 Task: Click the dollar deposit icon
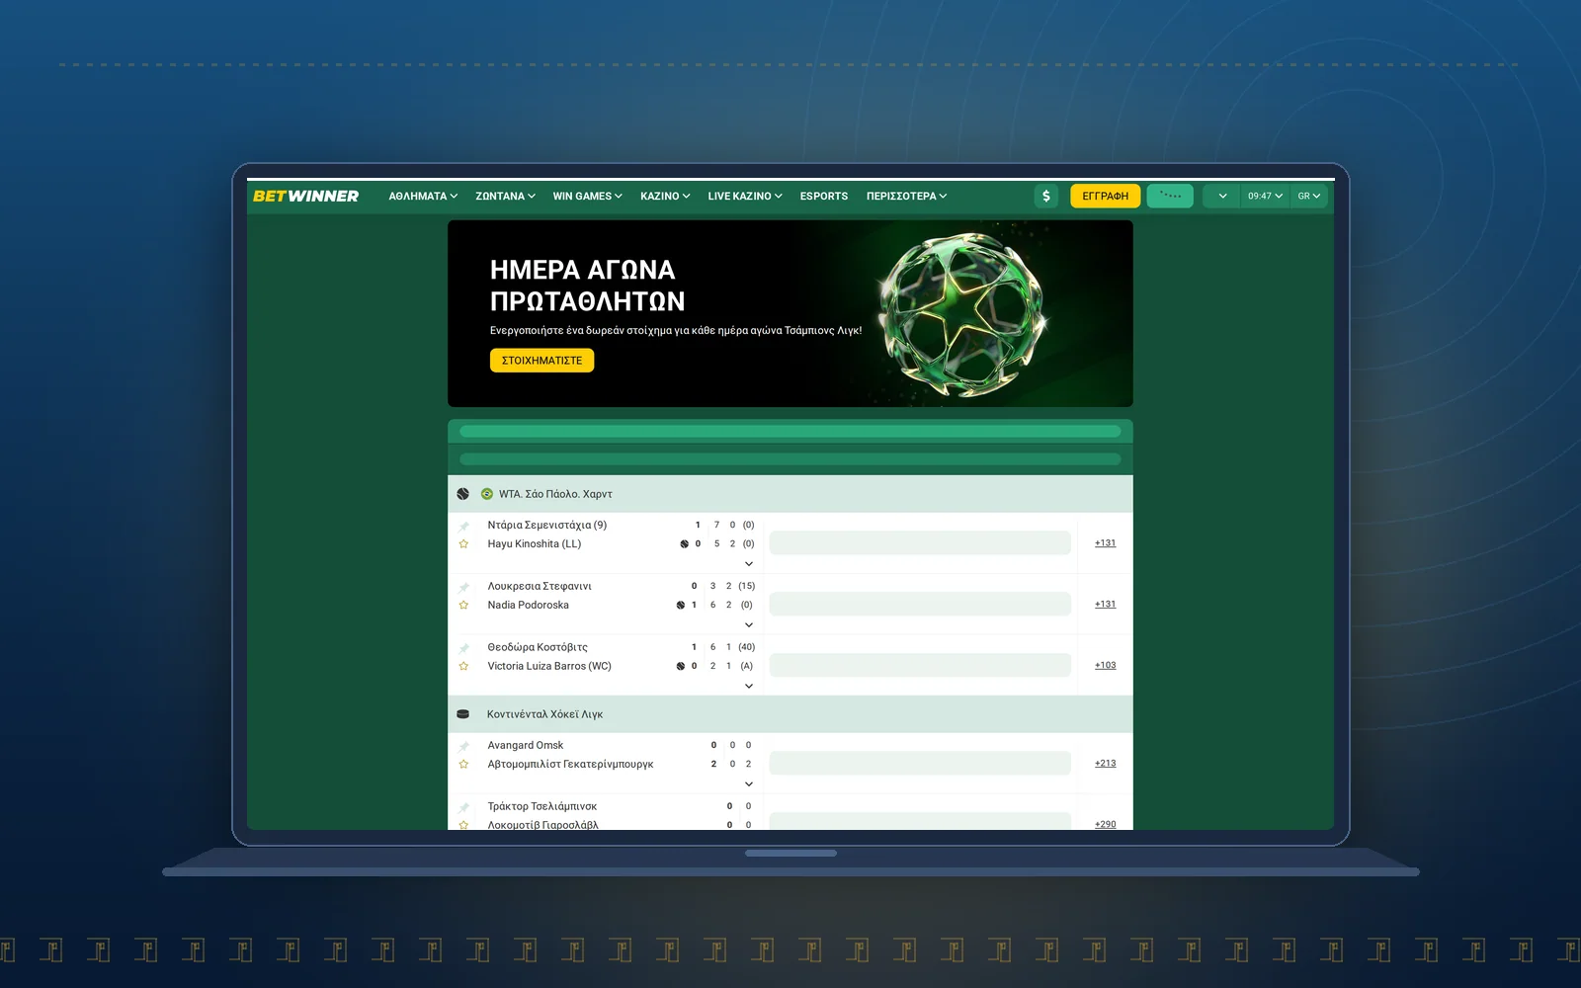click(x=1046, y=196)
